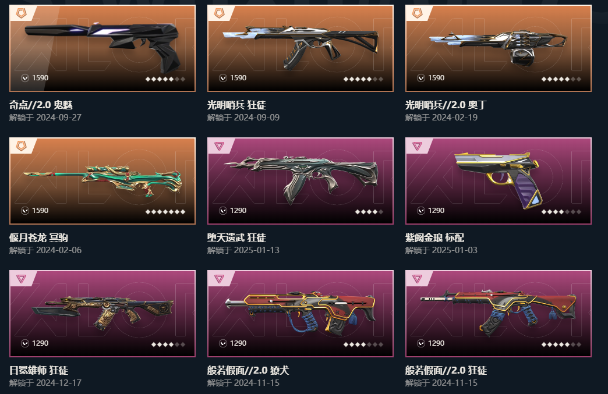This screenshot has height=394, width=608.
Task: Open the 光明哨兵 狂徒 rifle skin thumbnail
Action: point(301,48)
